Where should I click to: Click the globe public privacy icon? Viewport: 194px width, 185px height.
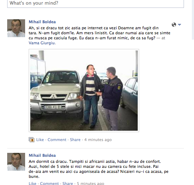pyautogui.click(x=174, y=25)
